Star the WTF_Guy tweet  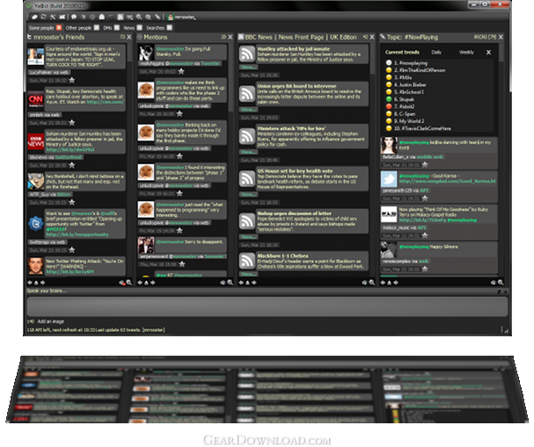click(x=72, y=202)
